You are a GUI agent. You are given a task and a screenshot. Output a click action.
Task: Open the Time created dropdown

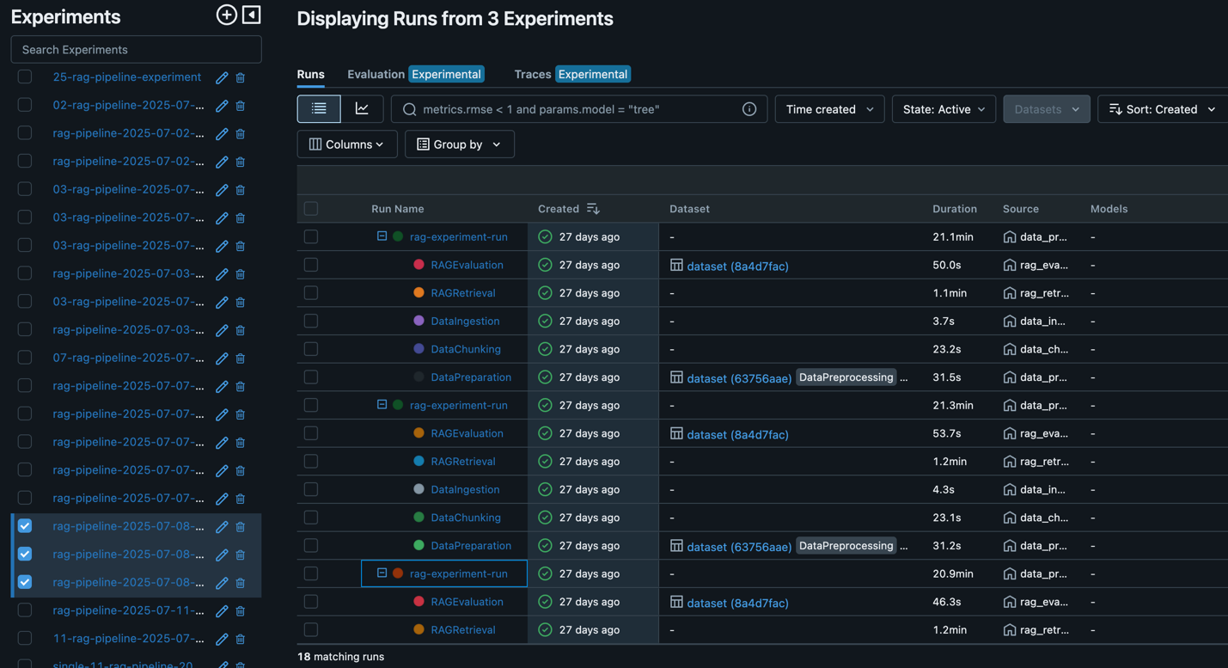pyautogui.click(x=829, y=109)
